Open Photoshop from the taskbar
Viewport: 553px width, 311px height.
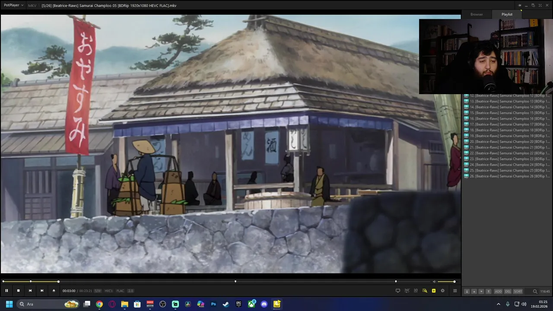[213, 304]
